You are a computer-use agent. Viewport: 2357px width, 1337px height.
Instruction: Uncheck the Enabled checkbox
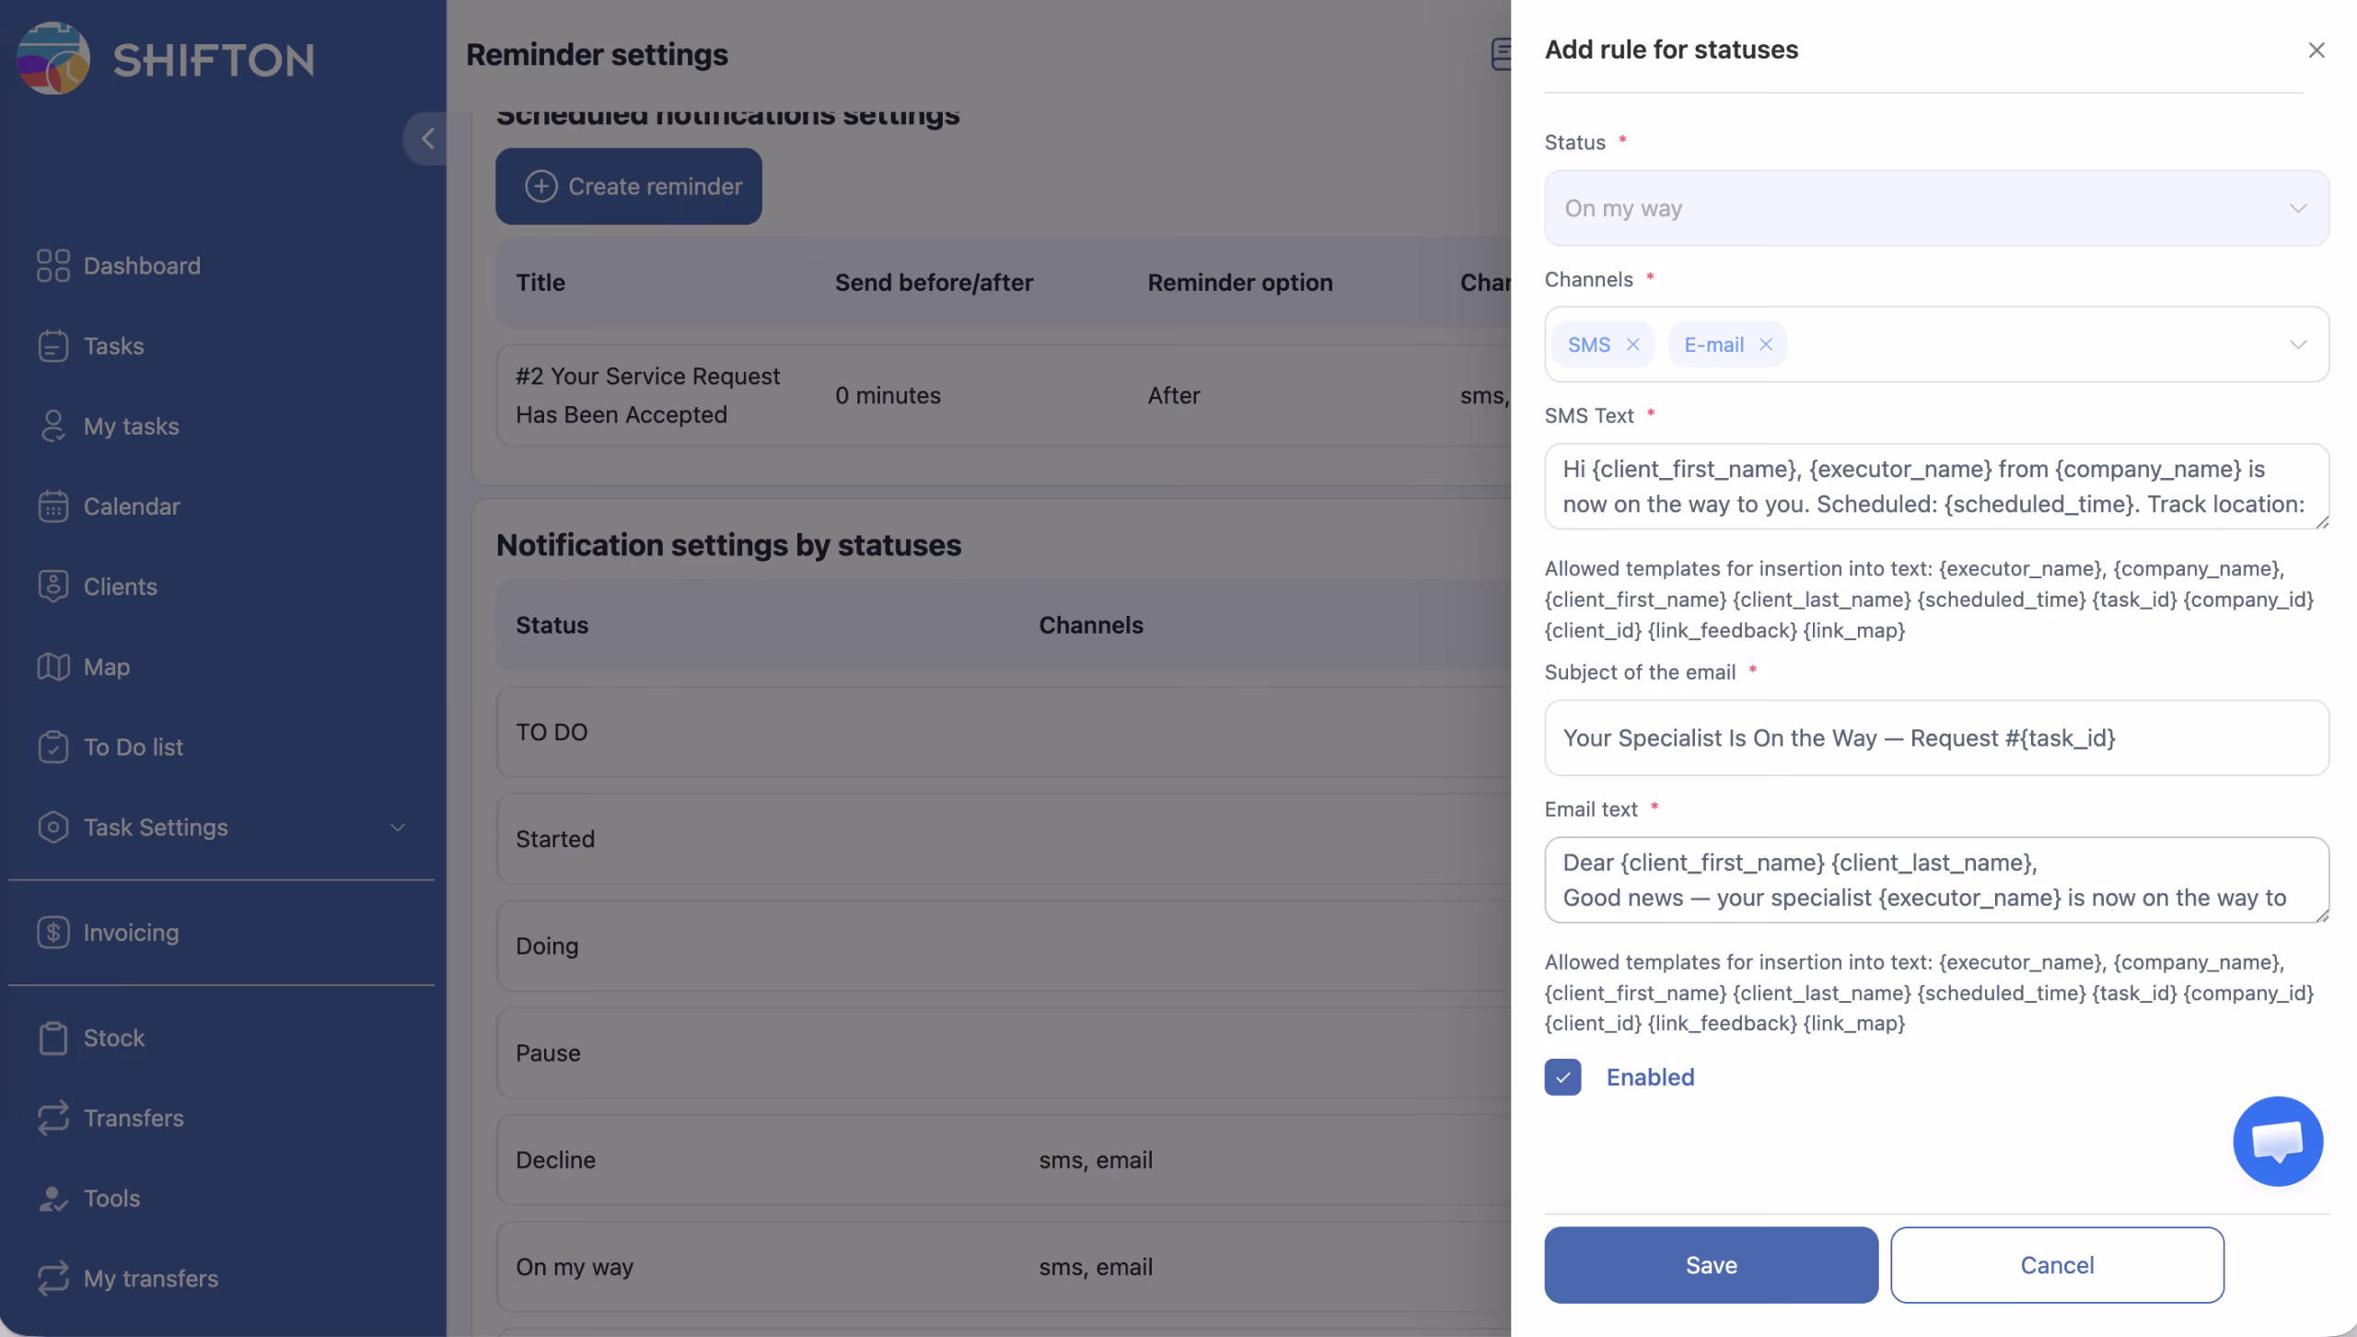click(x=1562, y=1076)
